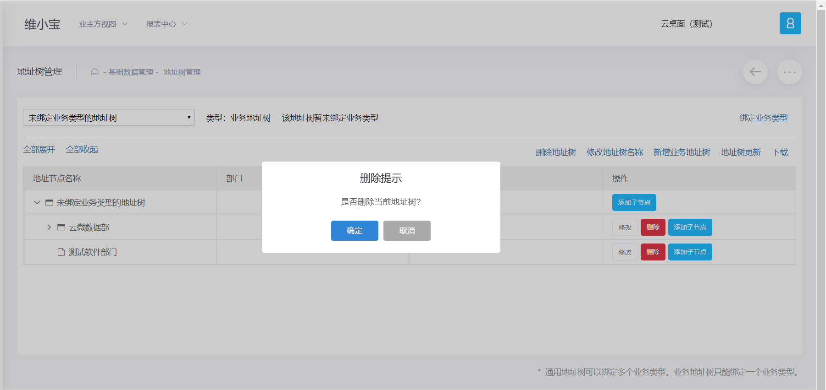Click the 类型: 业务地址树 label

pyautogui.click(x=238, y=118)
